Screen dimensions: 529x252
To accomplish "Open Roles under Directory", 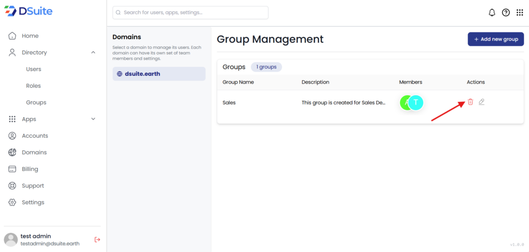I will 34,86.
